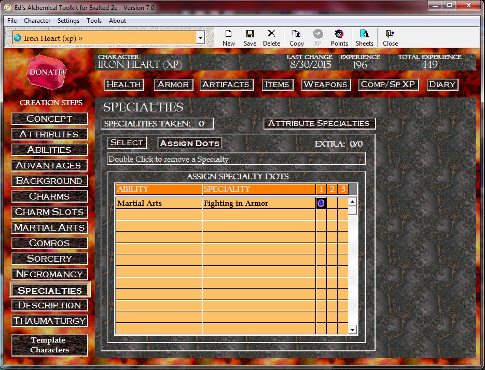
Task: Click the column 3 dots header
Action: 343,189
